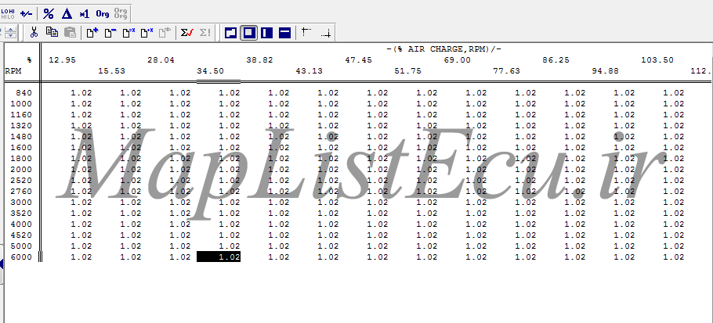The image size is (713, 323).
Task: Click the page icon marked =x
Action: [128, 32]
